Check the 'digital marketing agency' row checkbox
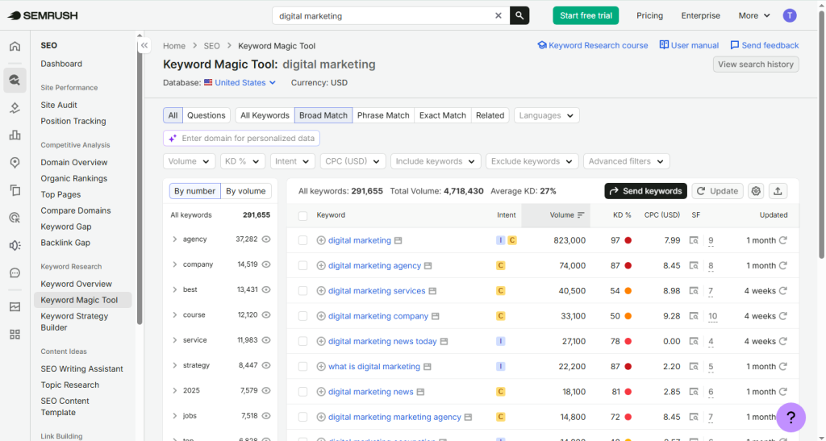The image size is (826, 441). tap(302, 266)
